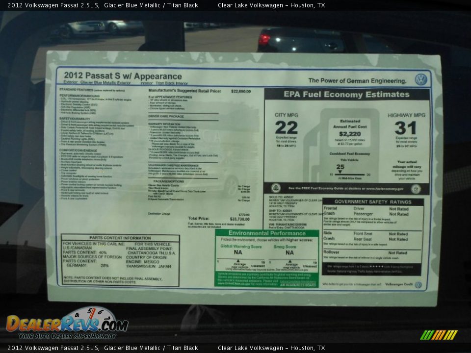Click the combined fuel economy 25 scale marker

(x=340, y=172)
